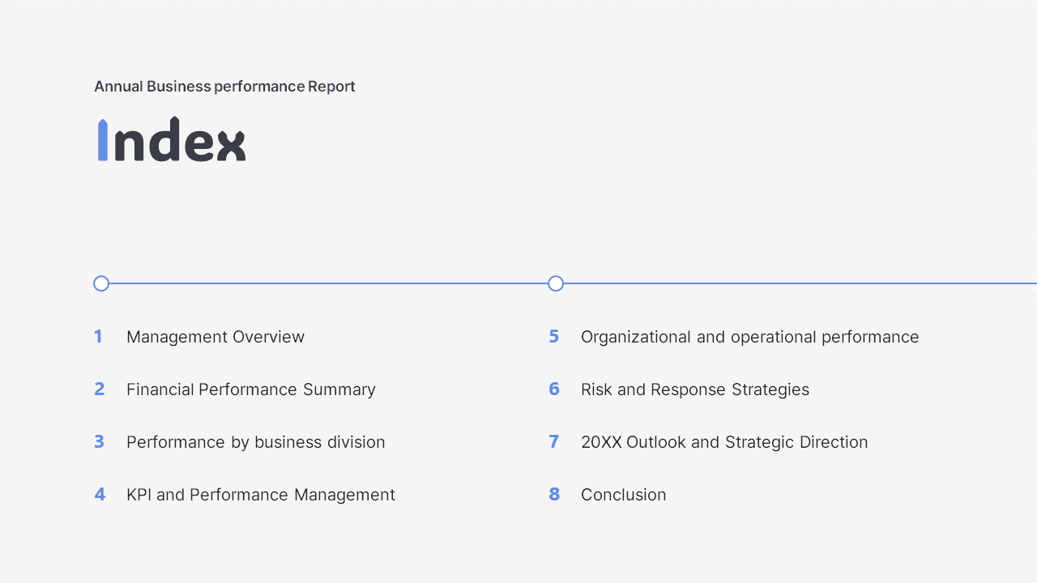Image resolution: width=1037 pixels, height=583 pixels.
Task: Open Organizational and operational performance
Action: 749,337
